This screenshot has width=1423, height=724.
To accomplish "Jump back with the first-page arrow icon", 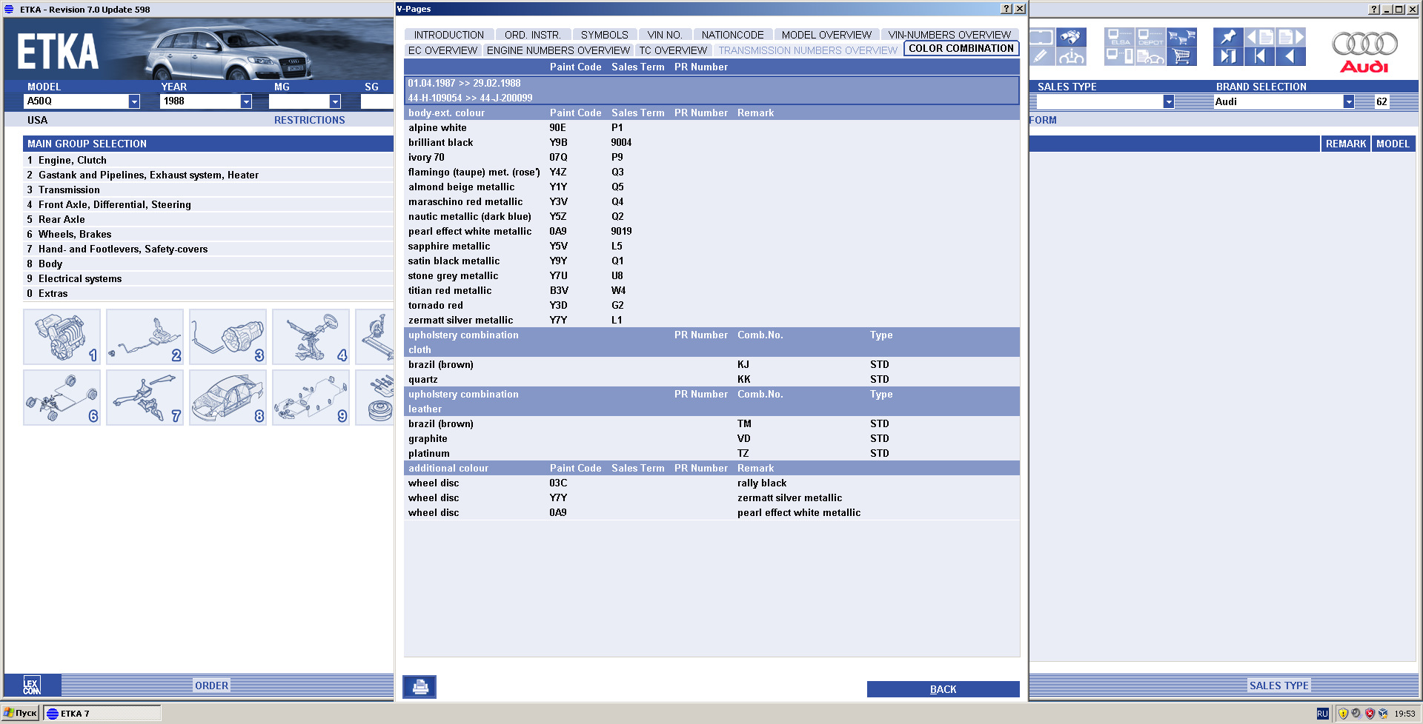I will [x=1259, y=57].
